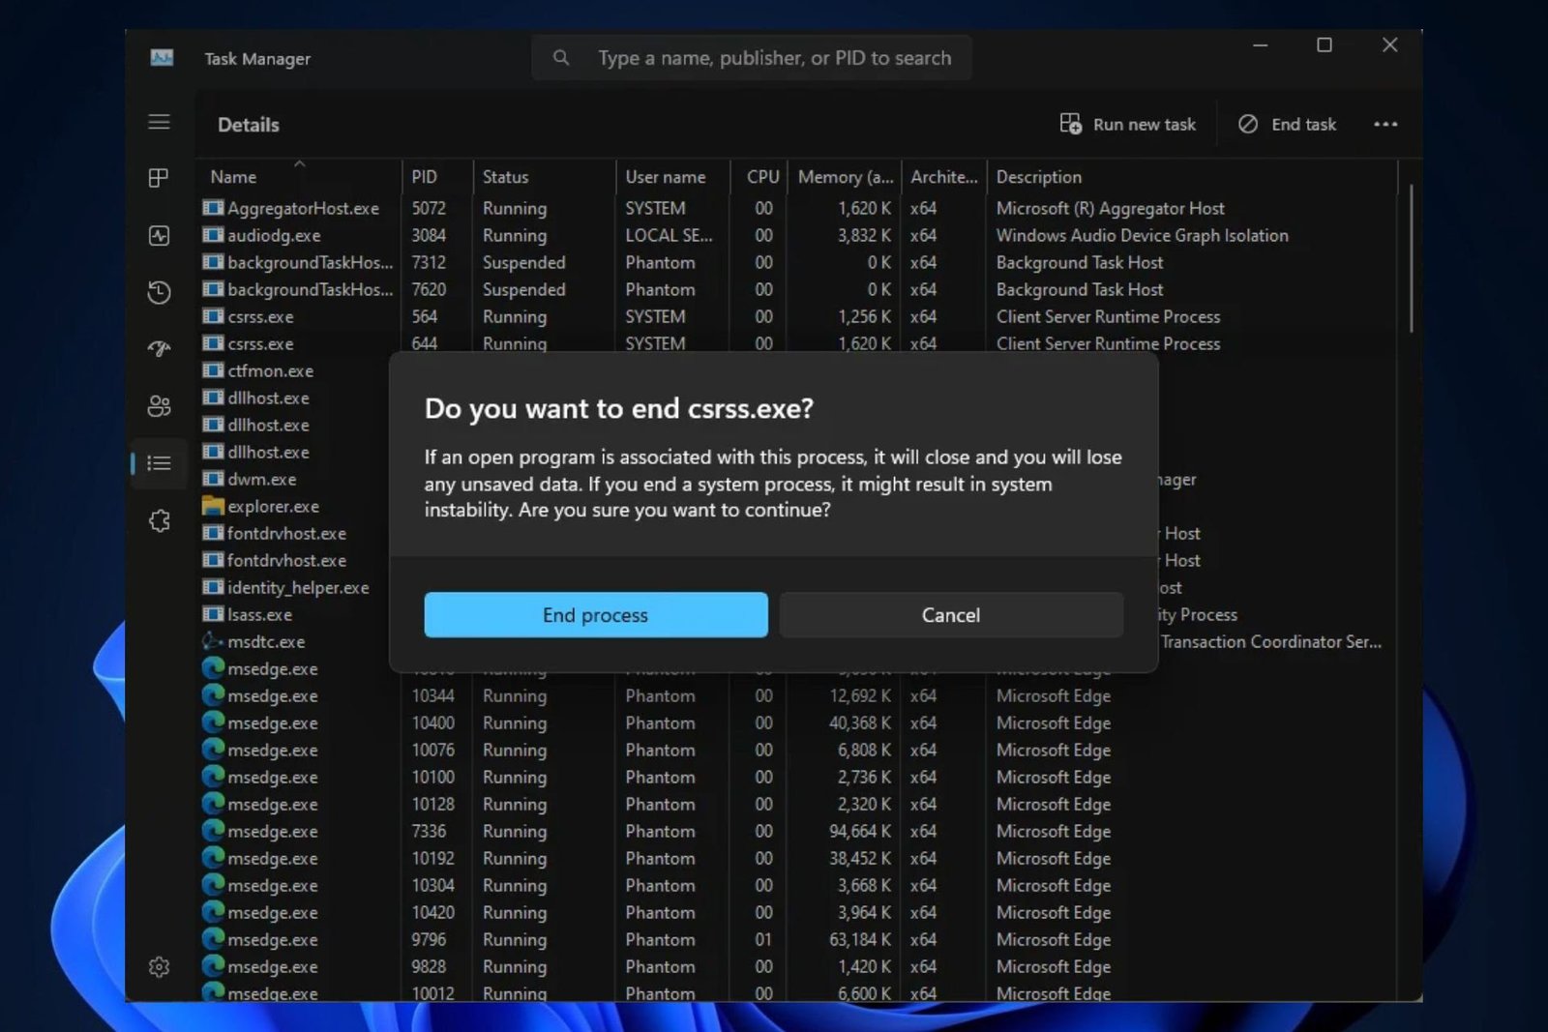The image size is (1548, 1032).
Task: Select backgroundTaskHost row with PID 7312
Action: 797,262
